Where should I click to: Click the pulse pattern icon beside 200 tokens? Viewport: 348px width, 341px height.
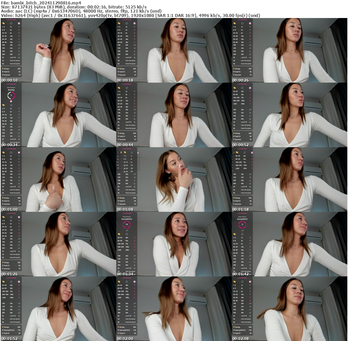(x=19, y=54)
